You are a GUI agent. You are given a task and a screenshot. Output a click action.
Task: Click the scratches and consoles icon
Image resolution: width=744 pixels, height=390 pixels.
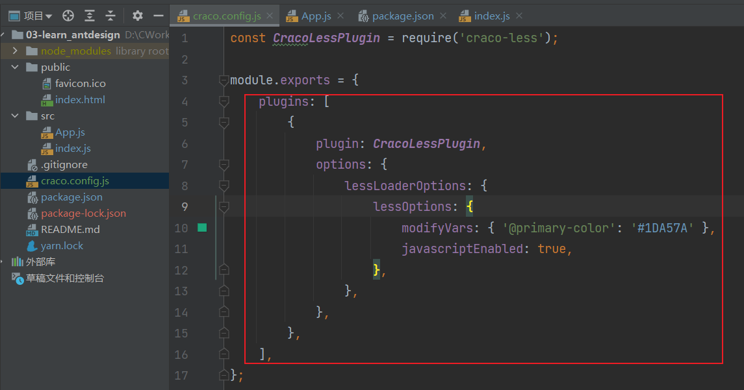(x=18, y=278)
